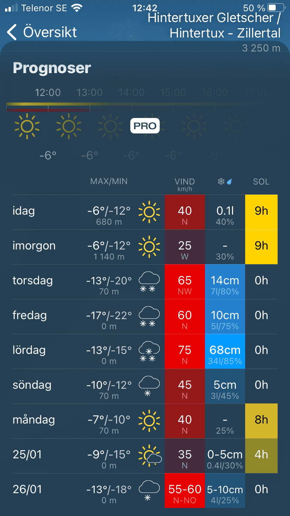This screenshot has width=290, height=516.
Task: Tap the blue 68cm snowfall cell
Action: point(225,352)
